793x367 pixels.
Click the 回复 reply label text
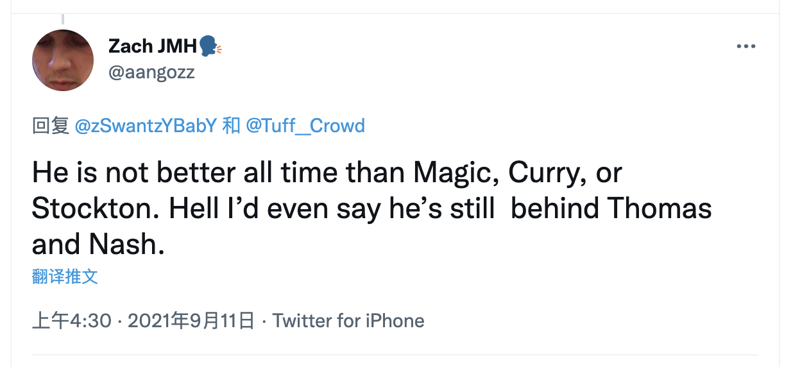(x=51, y=125)
